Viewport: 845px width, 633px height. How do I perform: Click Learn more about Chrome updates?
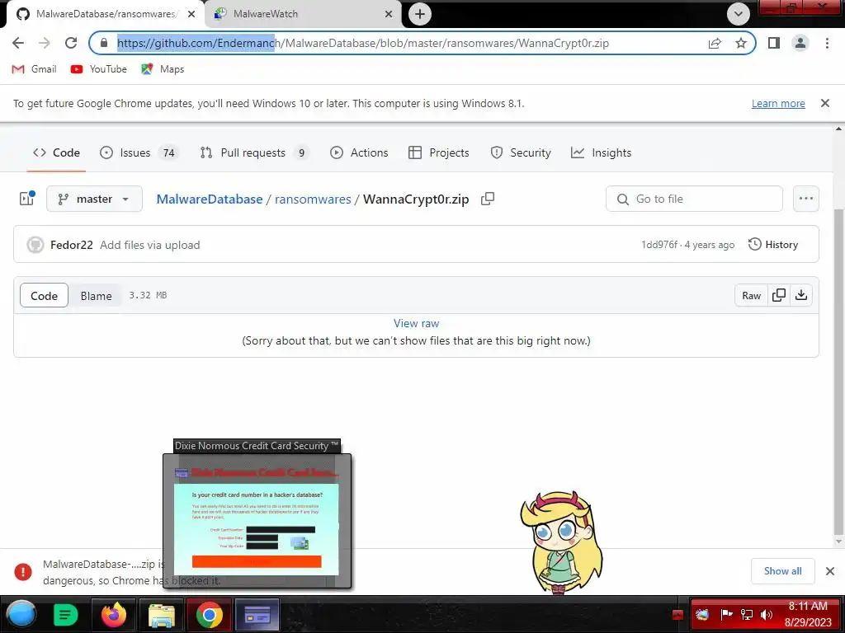778,103
